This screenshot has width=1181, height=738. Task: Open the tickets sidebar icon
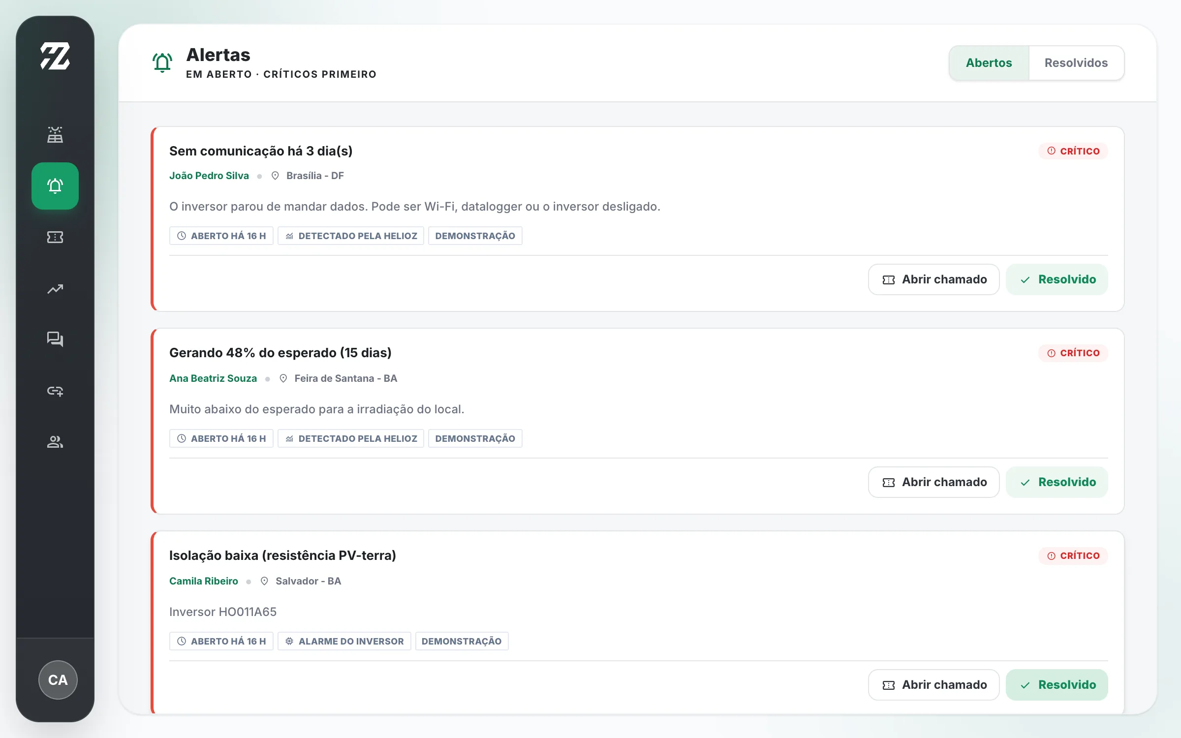[x=55, y=237]
